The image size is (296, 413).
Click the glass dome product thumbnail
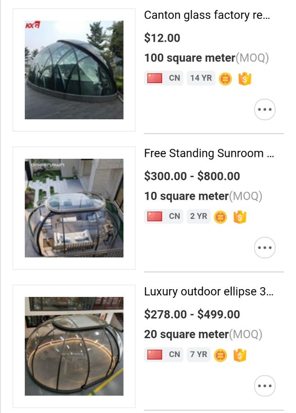(x=74, y=70)
